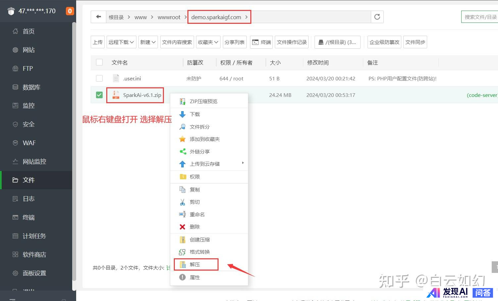The width and height of the screenshot is (498, 301).
Task: Click the back arrow in path bar
Action: (x=98, y=17)
